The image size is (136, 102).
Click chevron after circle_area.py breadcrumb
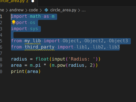(79, 10)
